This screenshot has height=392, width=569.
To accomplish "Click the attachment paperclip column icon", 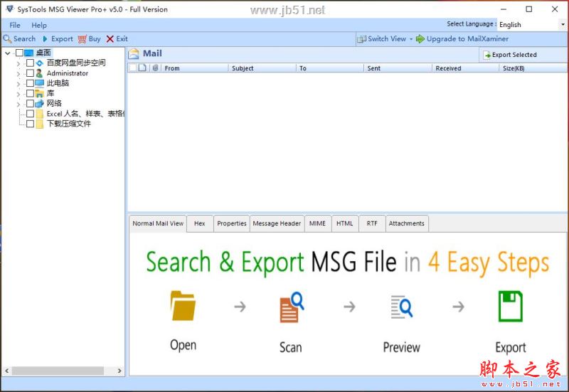I will pos(155,68).
